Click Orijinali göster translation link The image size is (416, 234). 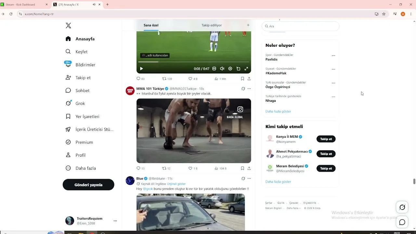(176, 184)
